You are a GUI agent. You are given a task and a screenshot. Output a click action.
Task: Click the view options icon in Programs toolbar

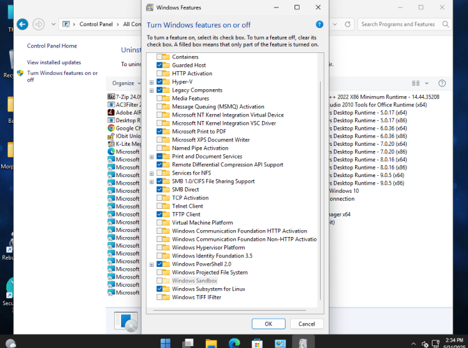point(416,83)
